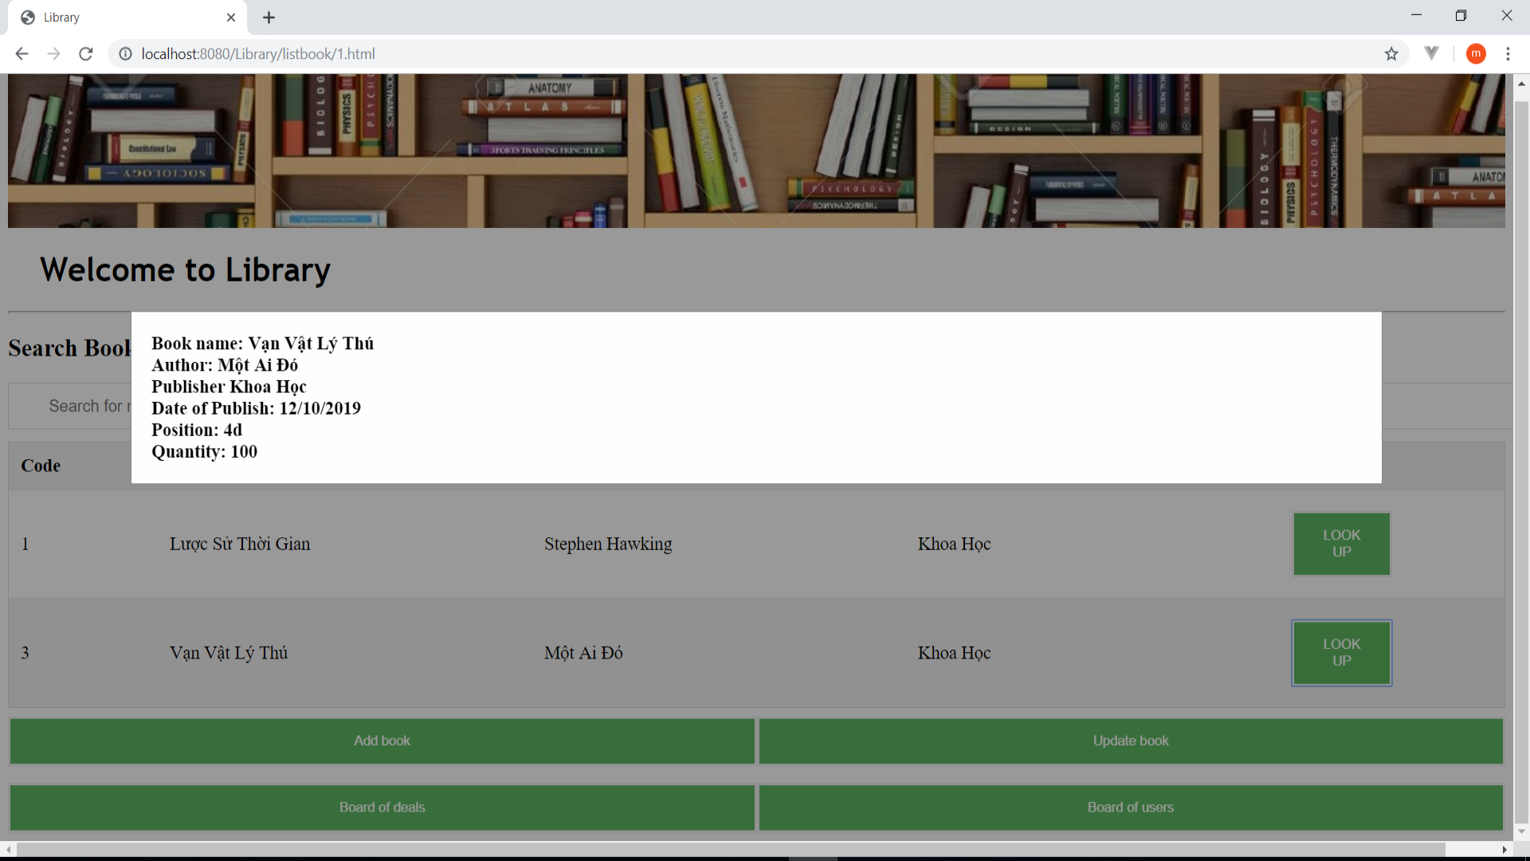This screenshot has height=861, width=1530.
Task: Click the orange profile avatar icon
Action: coord(1476,53)
